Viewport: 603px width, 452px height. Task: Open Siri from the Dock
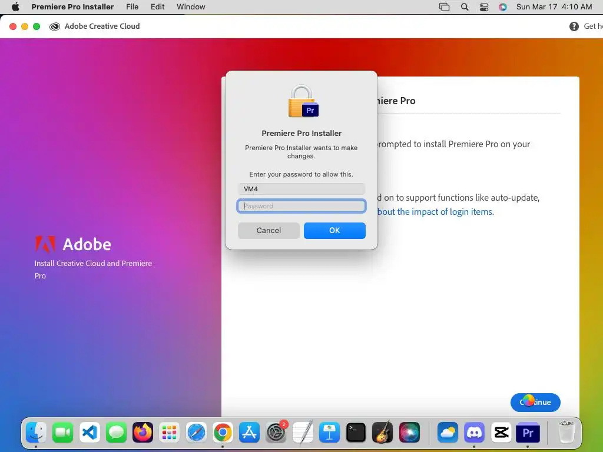409,433
